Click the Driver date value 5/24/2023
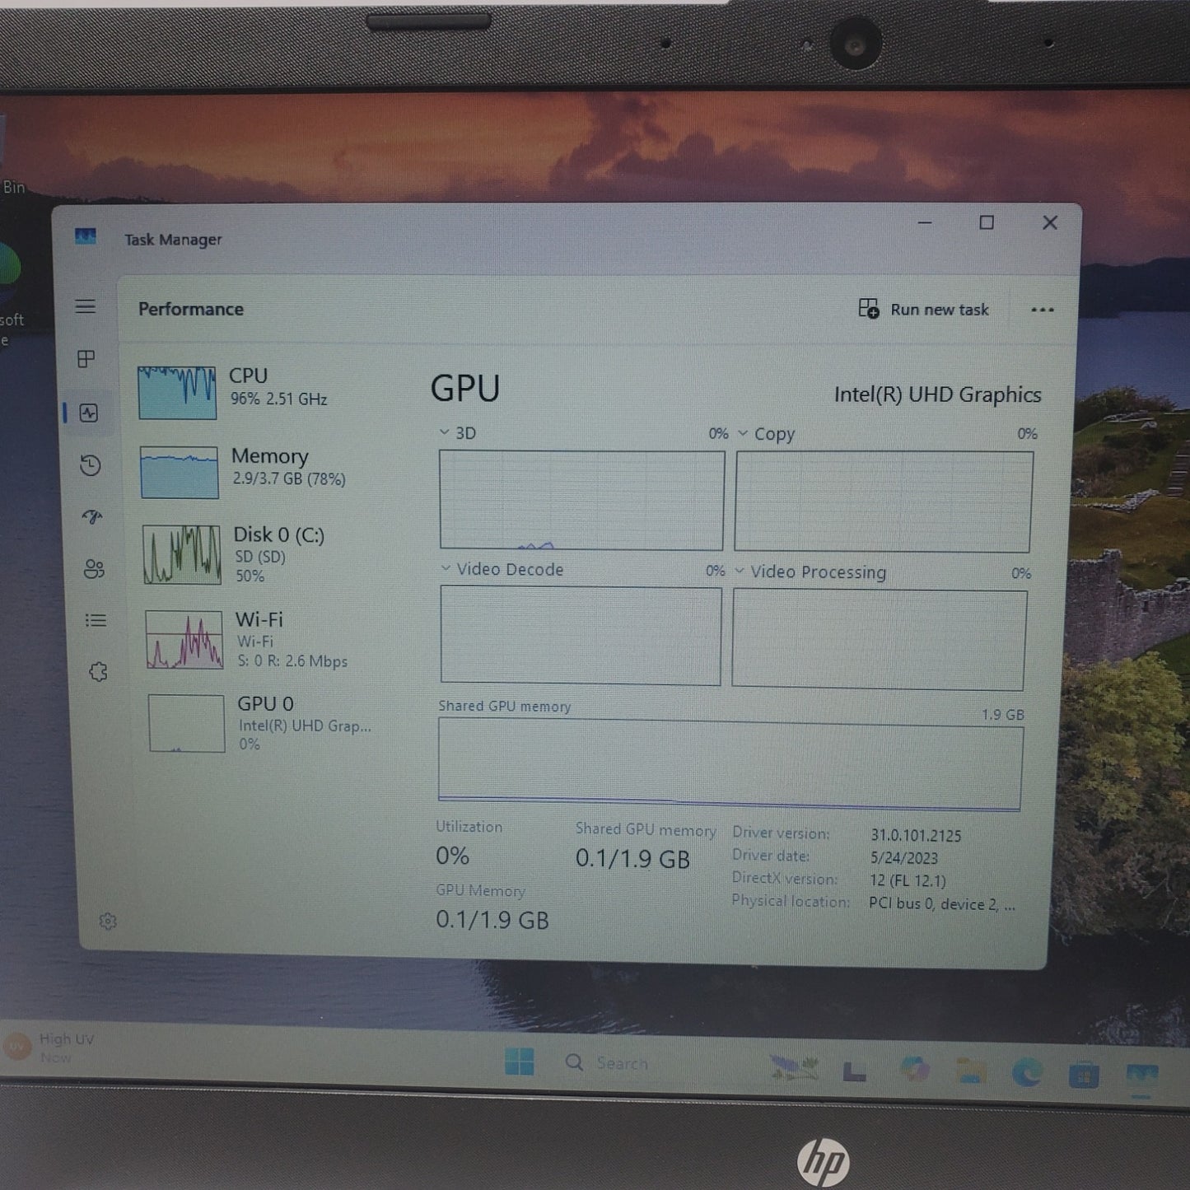Viewport: 1190px width, 1190px height. [x=903, y=857]
